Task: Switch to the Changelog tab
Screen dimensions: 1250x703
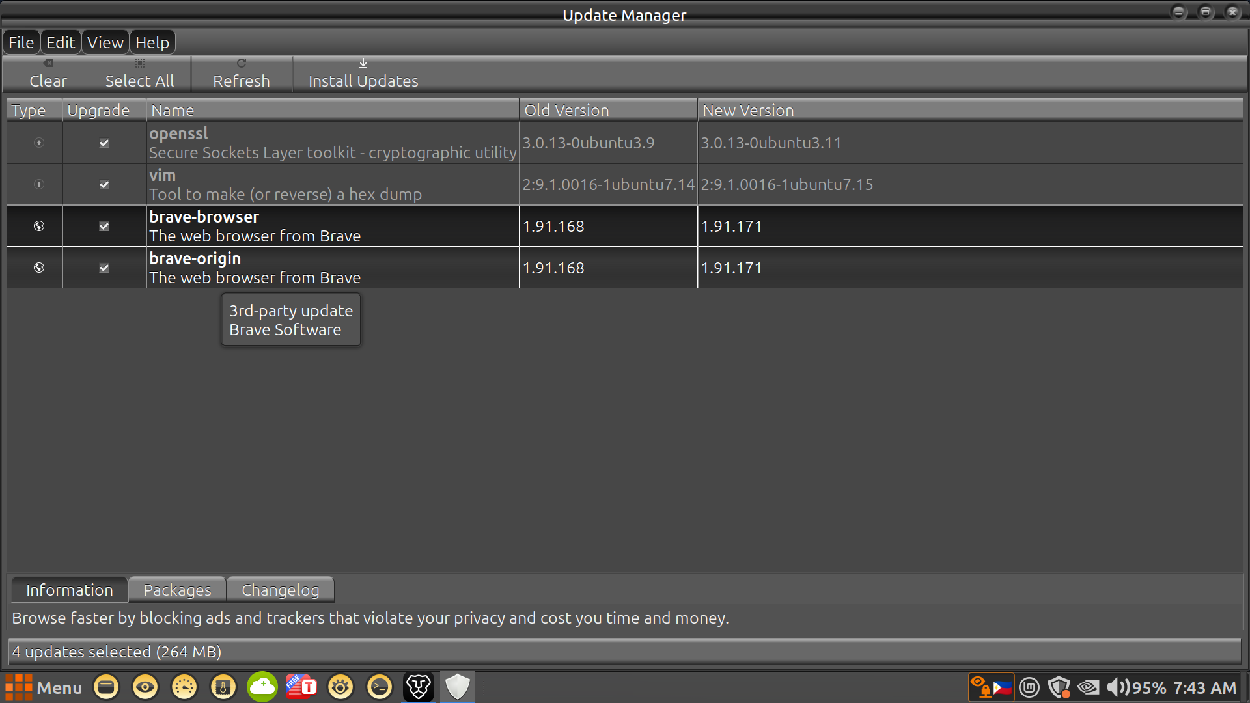Action: pos(281,590)
